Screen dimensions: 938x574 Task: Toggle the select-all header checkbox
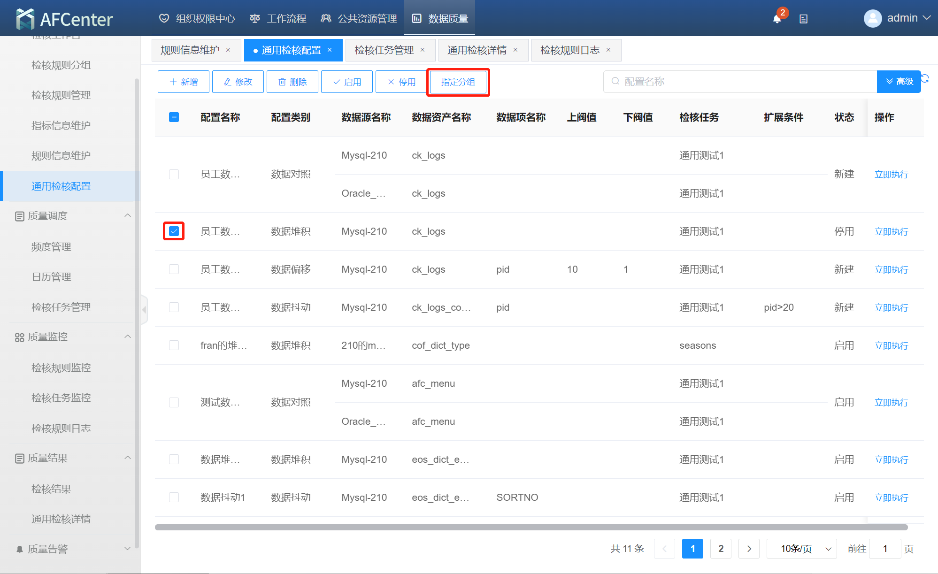tap(174, 117)
